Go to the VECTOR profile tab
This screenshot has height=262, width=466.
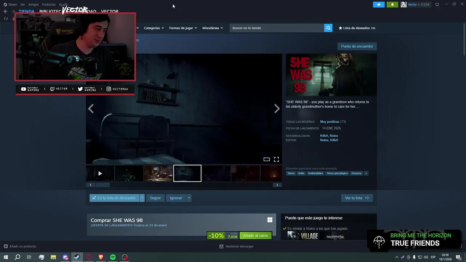coord(110,11)
